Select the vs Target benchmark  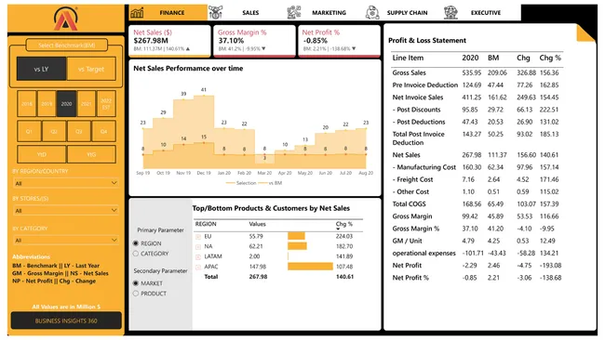tap(91, 69)
